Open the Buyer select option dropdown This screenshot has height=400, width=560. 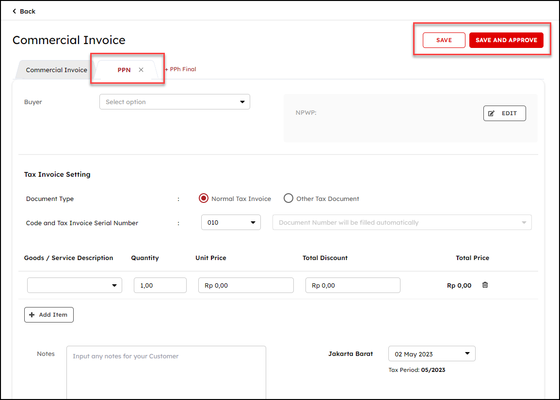[175, 102]
